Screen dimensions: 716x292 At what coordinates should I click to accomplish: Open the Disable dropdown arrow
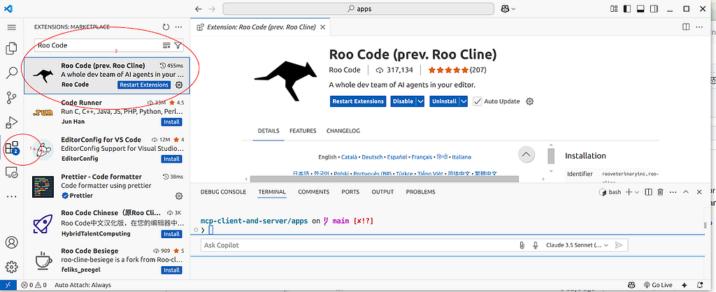pos(421,101)
